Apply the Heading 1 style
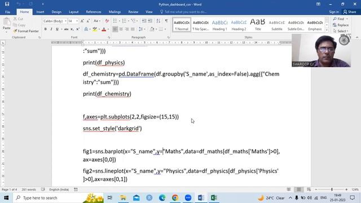Viewport: 361px width, 203px height. (x=219, y=25)
